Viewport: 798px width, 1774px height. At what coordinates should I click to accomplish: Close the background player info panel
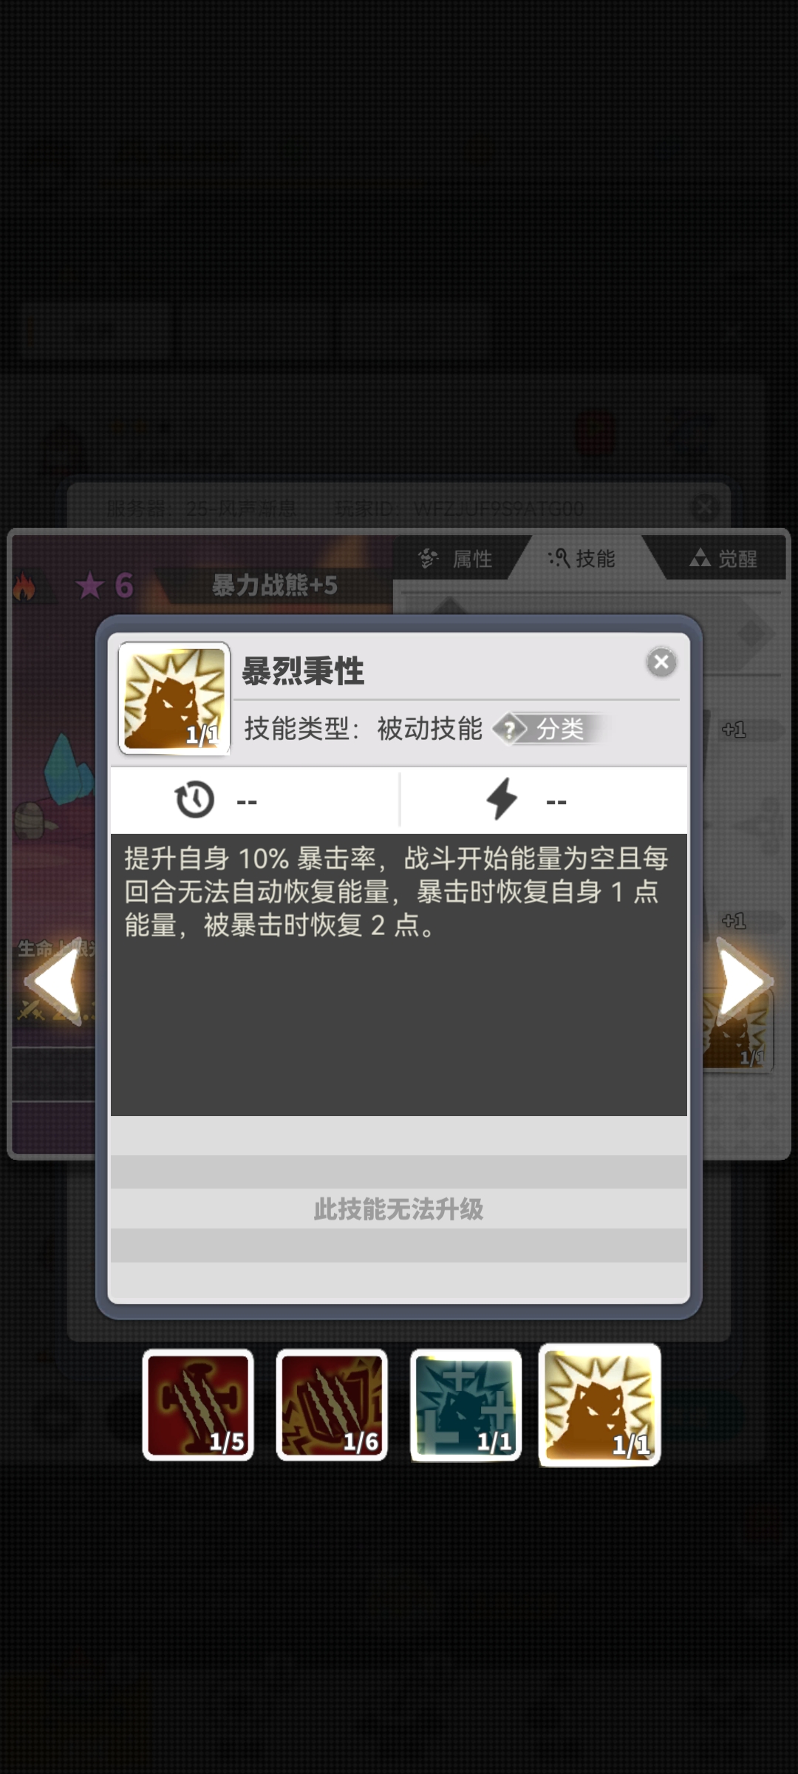click(704, 508)
